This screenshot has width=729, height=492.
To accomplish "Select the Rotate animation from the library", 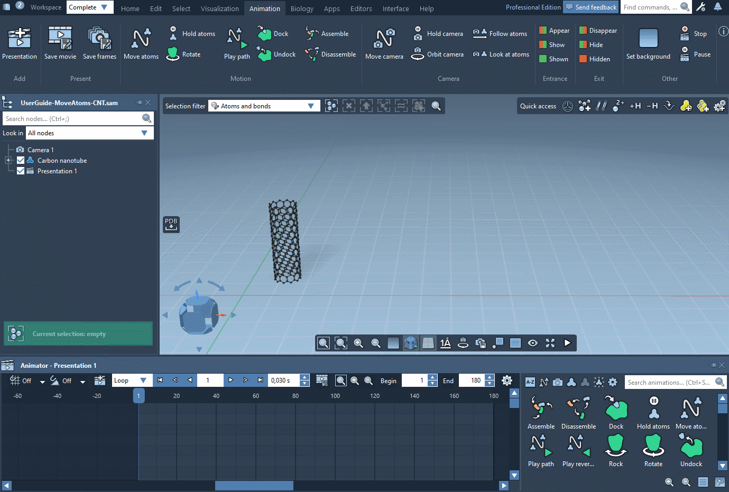I will point(653,450).
